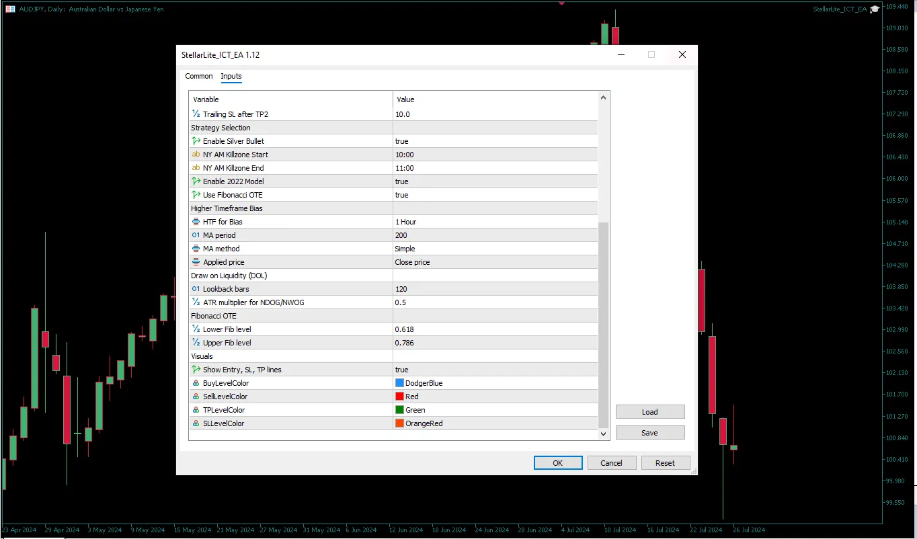Select the Inputs tab
The image size is (917, 539).
click(x=231, y=76)
